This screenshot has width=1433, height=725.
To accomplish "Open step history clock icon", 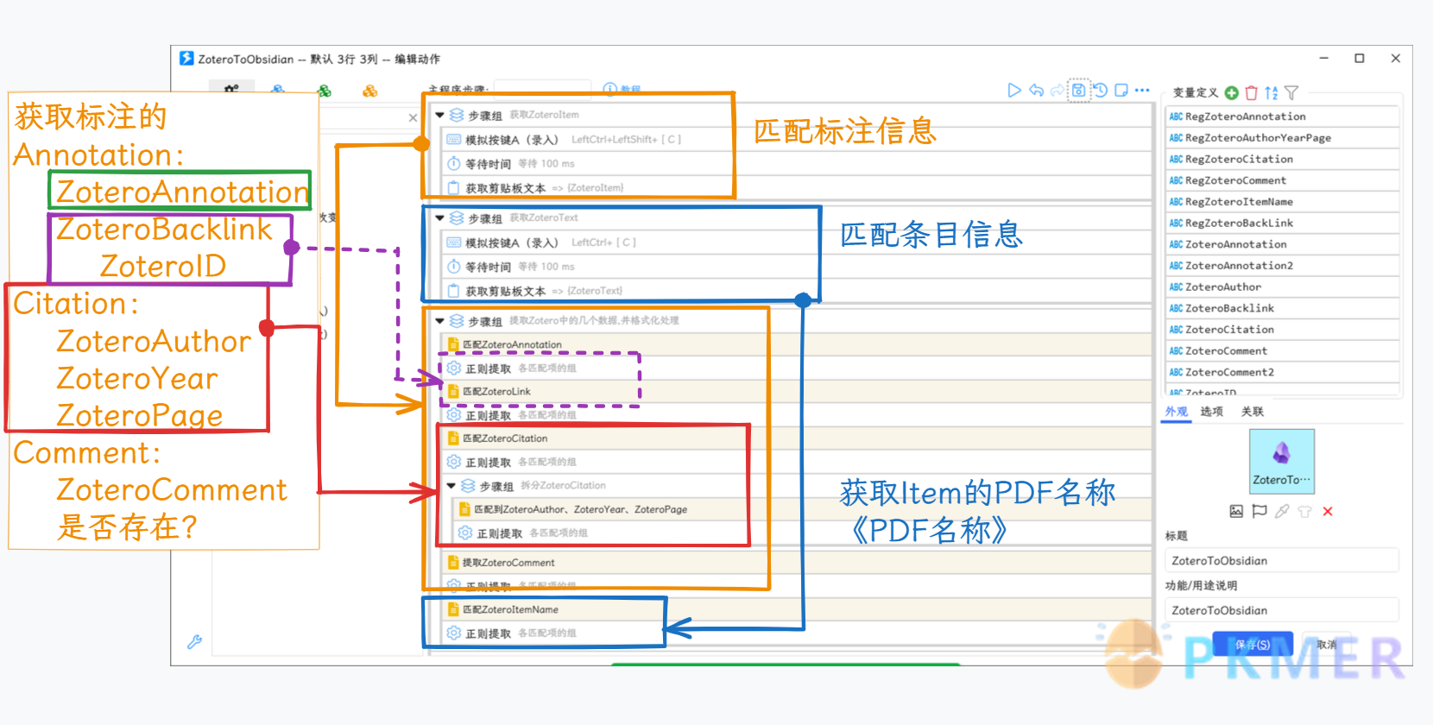I will 1100,90.
